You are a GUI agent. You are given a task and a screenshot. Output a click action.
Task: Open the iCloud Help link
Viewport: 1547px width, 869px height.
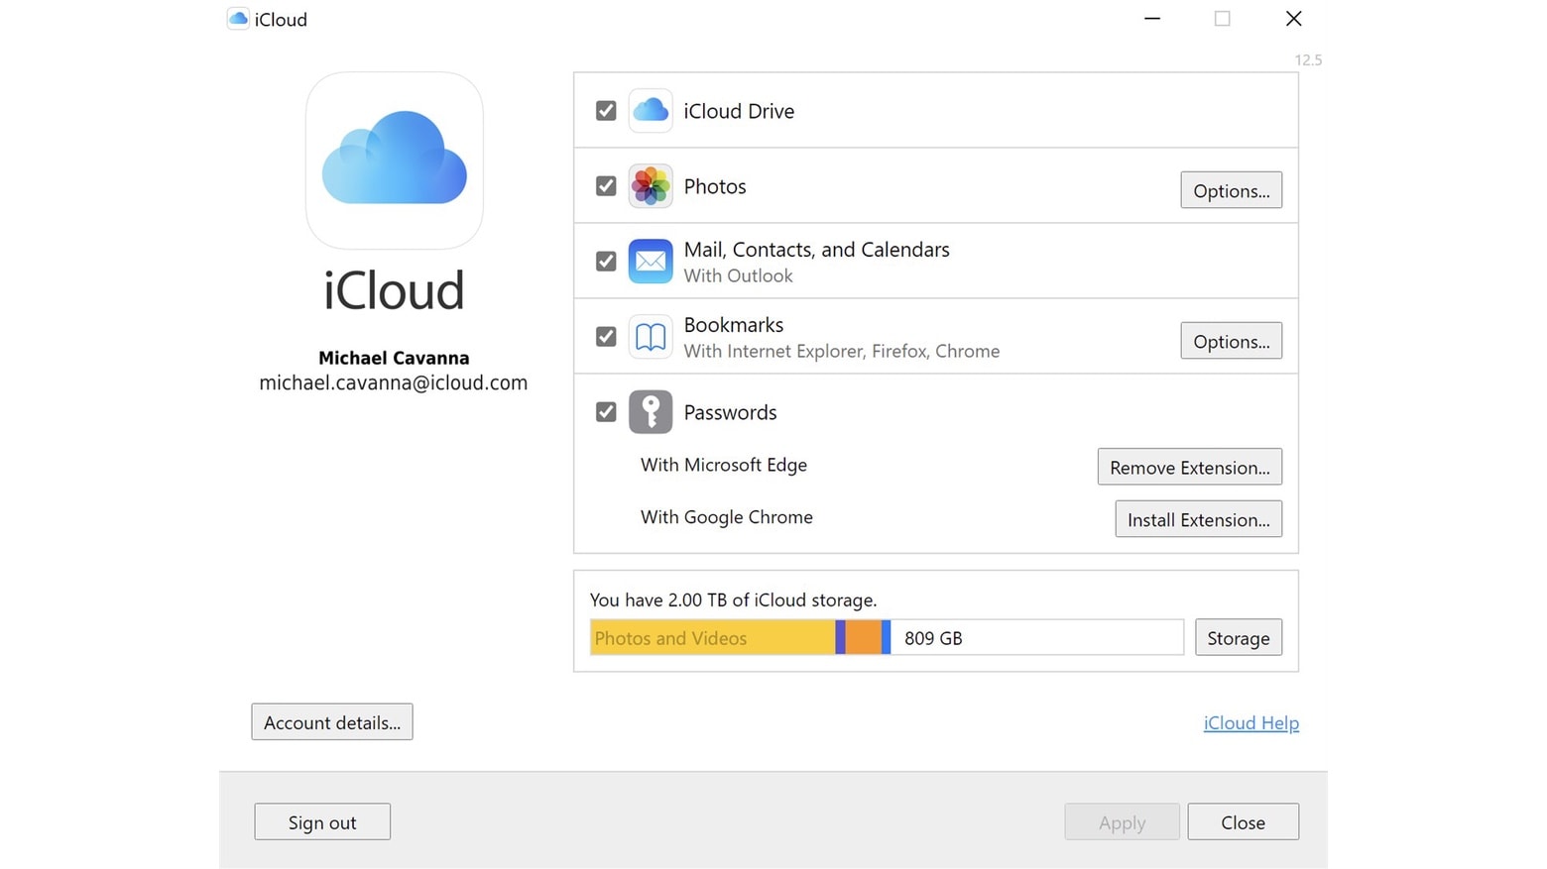point(1250,723)
